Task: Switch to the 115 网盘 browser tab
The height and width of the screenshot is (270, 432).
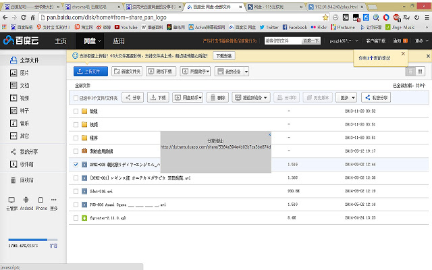Action: tap(274, 7)
